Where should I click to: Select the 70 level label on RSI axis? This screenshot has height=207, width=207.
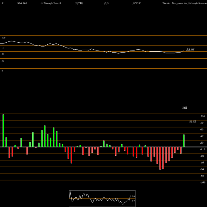point(3,48)
